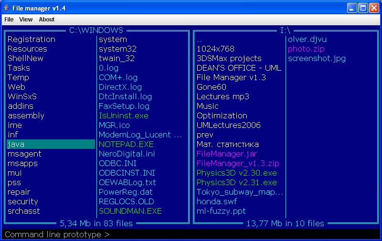Select the OEWABLog.txt file
Image resolution: width=382 pixels, height=241 pixels.
click(127, 182)
